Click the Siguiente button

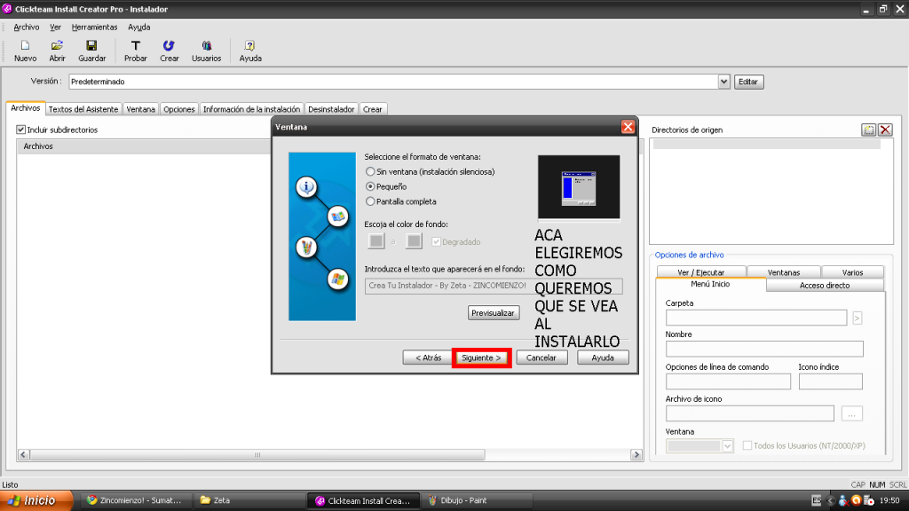pyautogui.click(x=481, y=358)
